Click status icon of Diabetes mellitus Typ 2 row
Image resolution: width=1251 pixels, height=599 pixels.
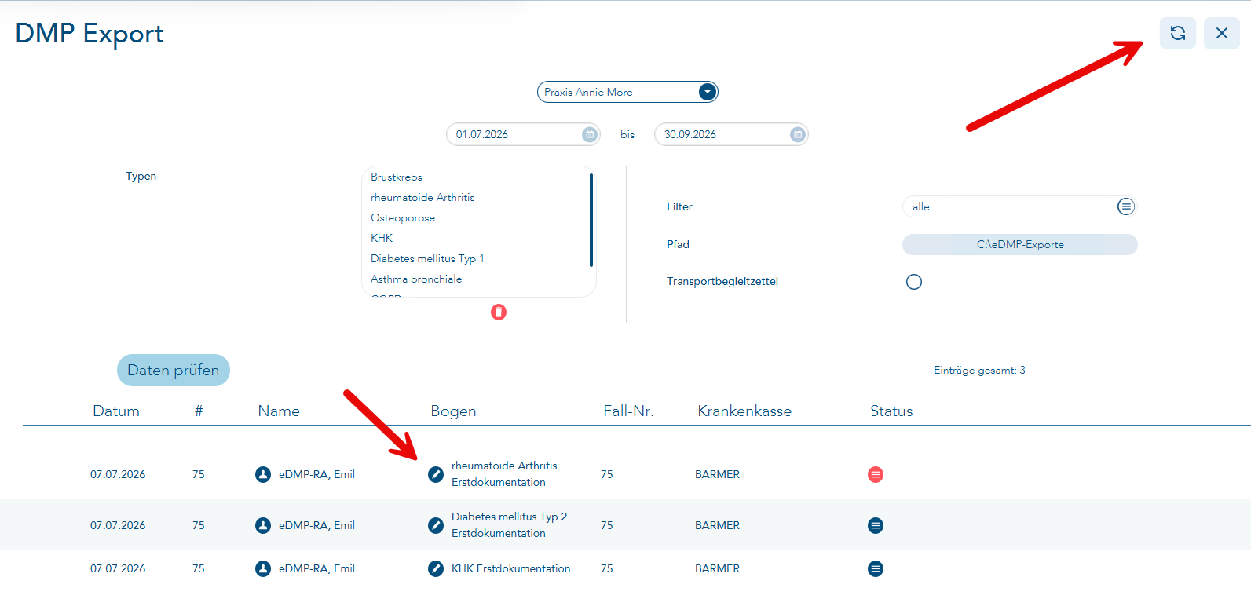[x=876, y=525]
